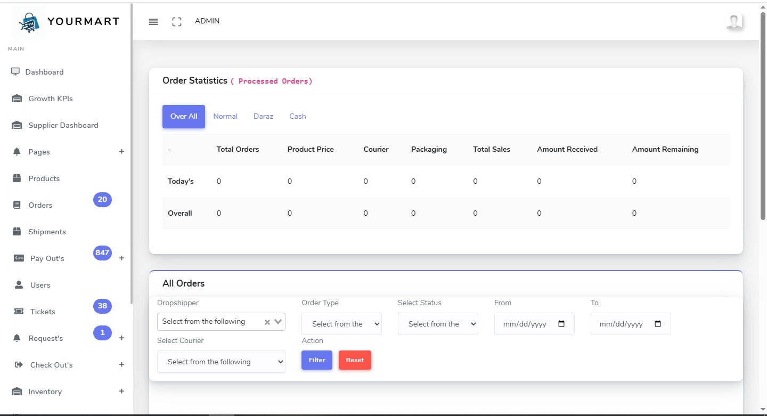The height and width of the screenshot is (416, 767).
Task: Click the Processed Orders pink label
Action: coord(272,81)
